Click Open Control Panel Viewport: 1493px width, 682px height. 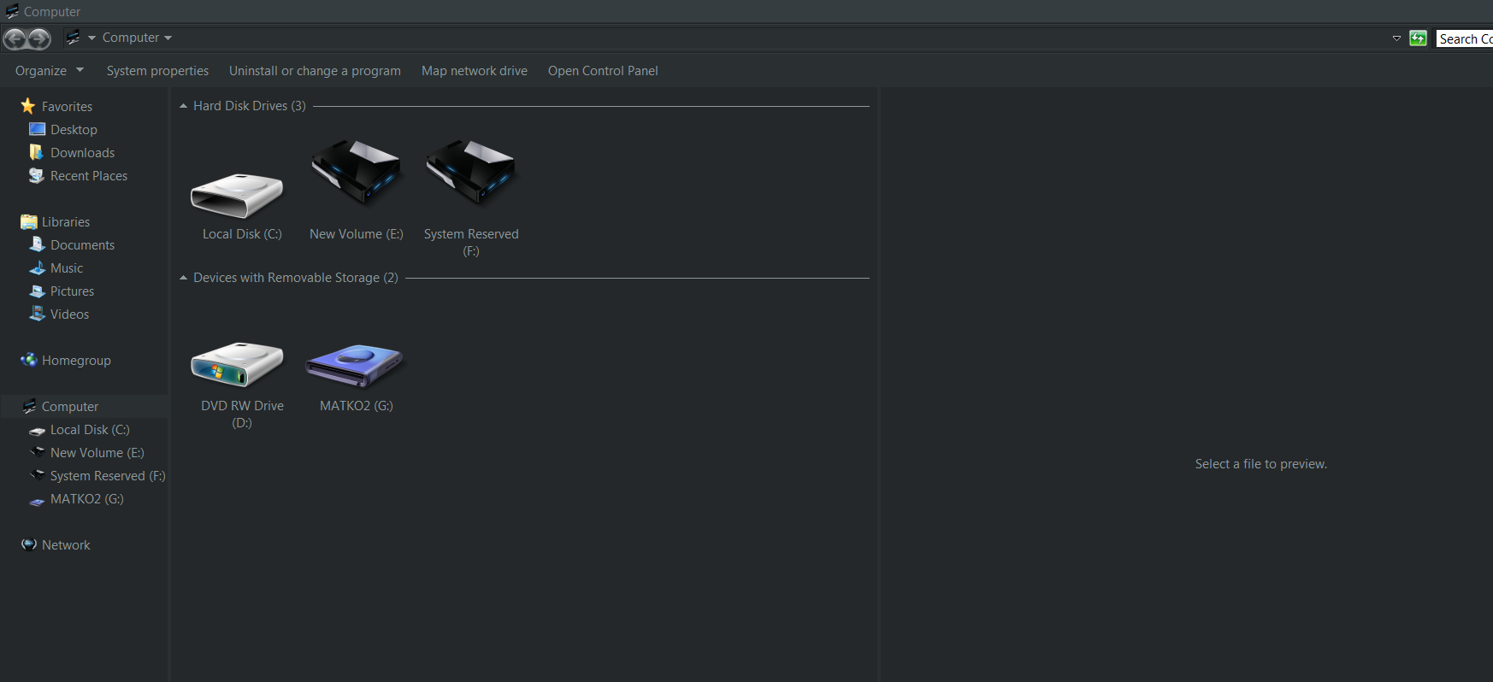tap(603, 71)
